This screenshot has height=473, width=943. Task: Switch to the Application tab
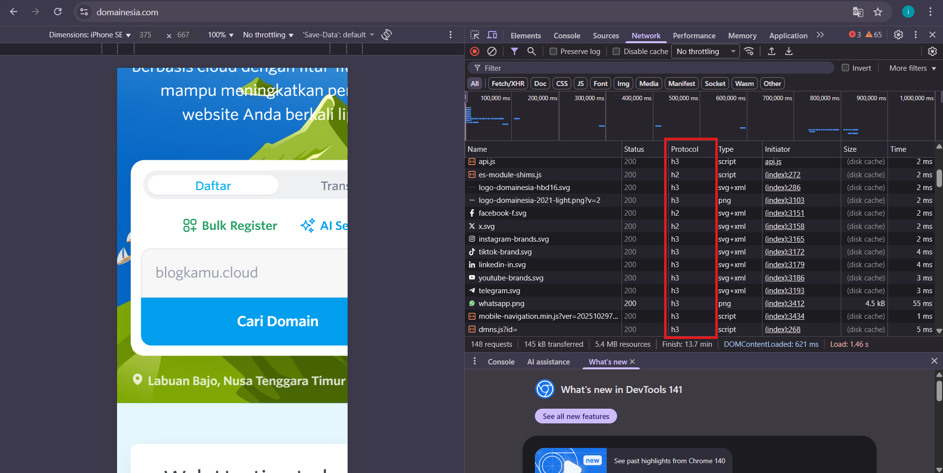788,35
